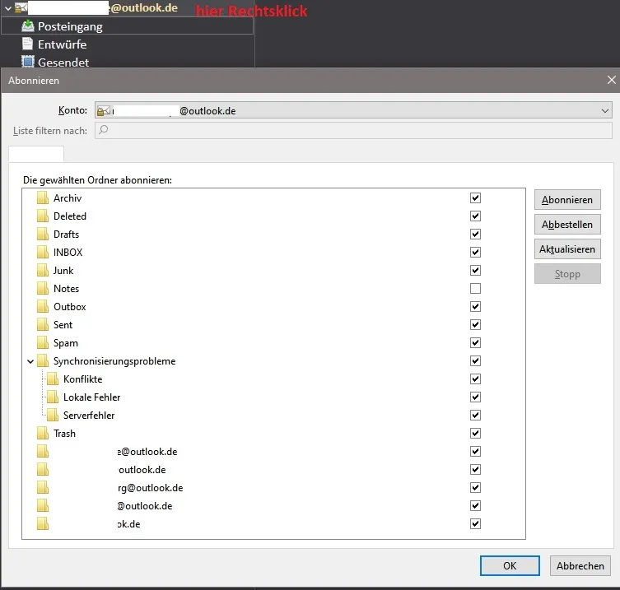
Task: Click the Sent folder icon
Action: pos(43,325)
